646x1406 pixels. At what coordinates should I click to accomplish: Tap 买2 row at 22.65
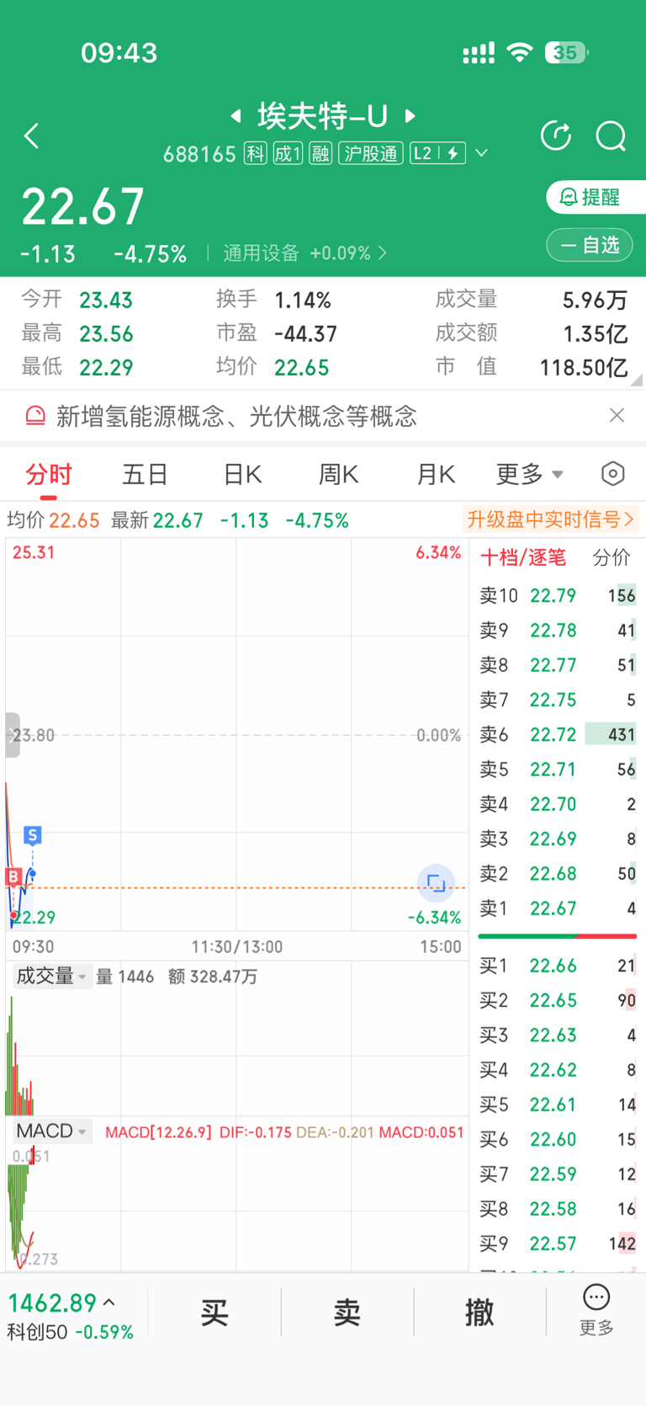557,1000
